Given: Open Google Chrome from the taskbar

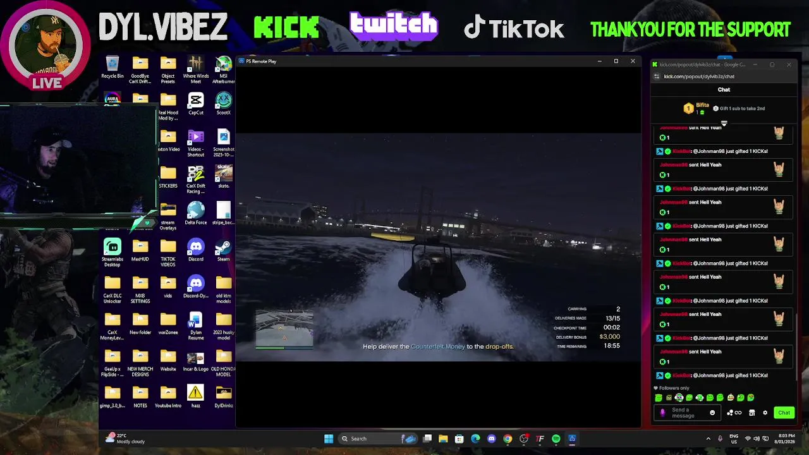Looking at the screenshot, I should [x=508, y=439].
